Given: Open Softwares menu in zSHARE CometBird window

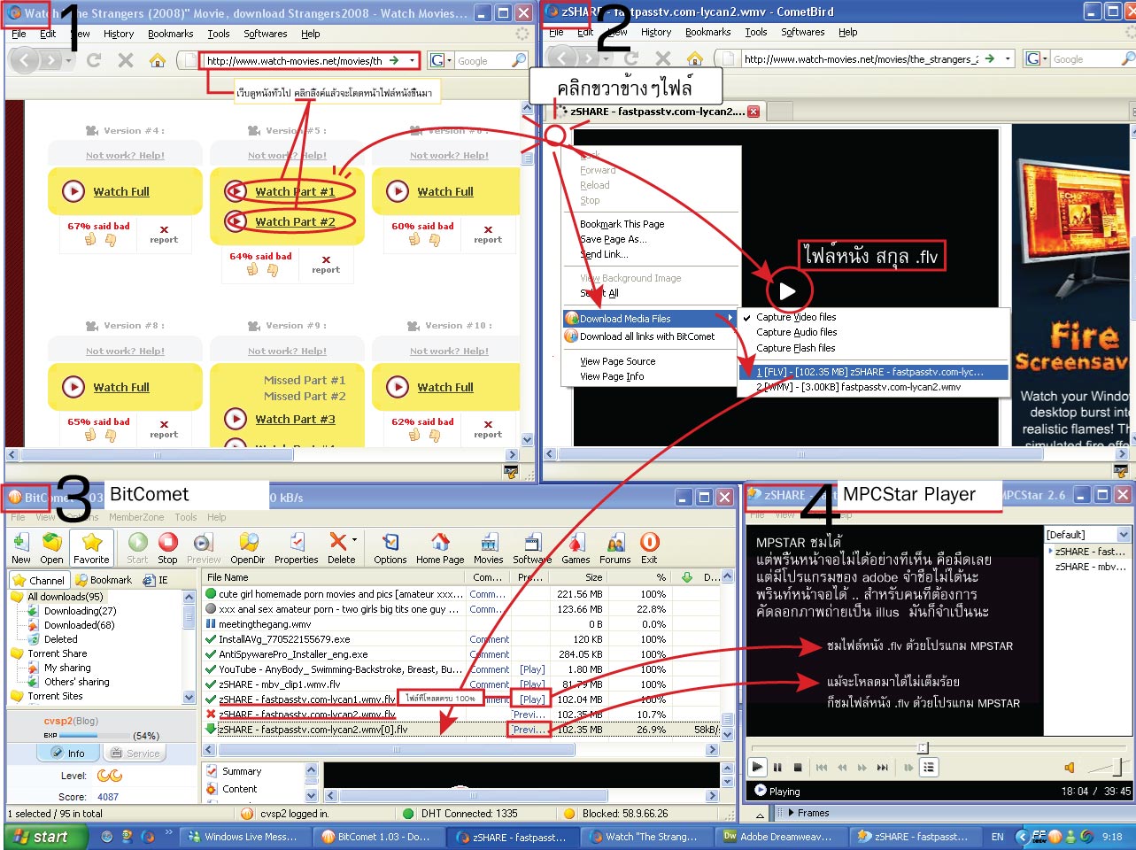Looking at the screenshot, I should (803, 32).
